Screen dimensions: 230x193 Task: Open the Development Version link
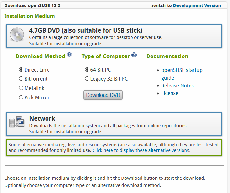[x=197, y=5]
